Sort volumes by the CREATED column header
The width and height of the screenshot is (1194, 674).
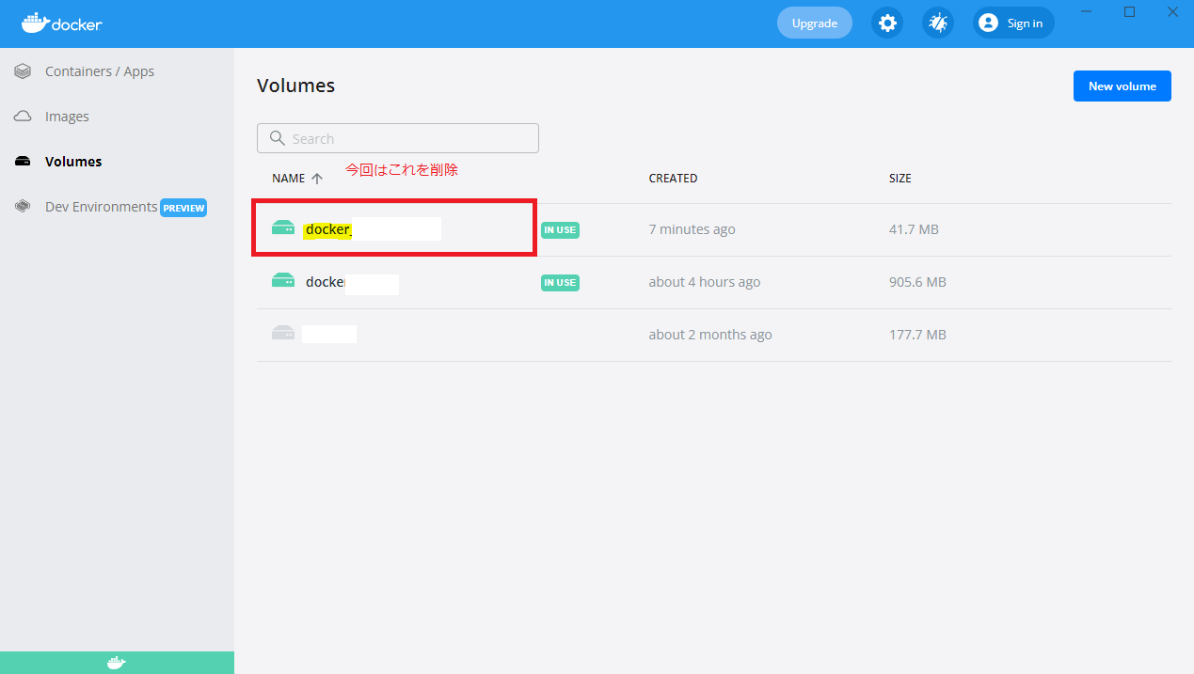[673, 178]
